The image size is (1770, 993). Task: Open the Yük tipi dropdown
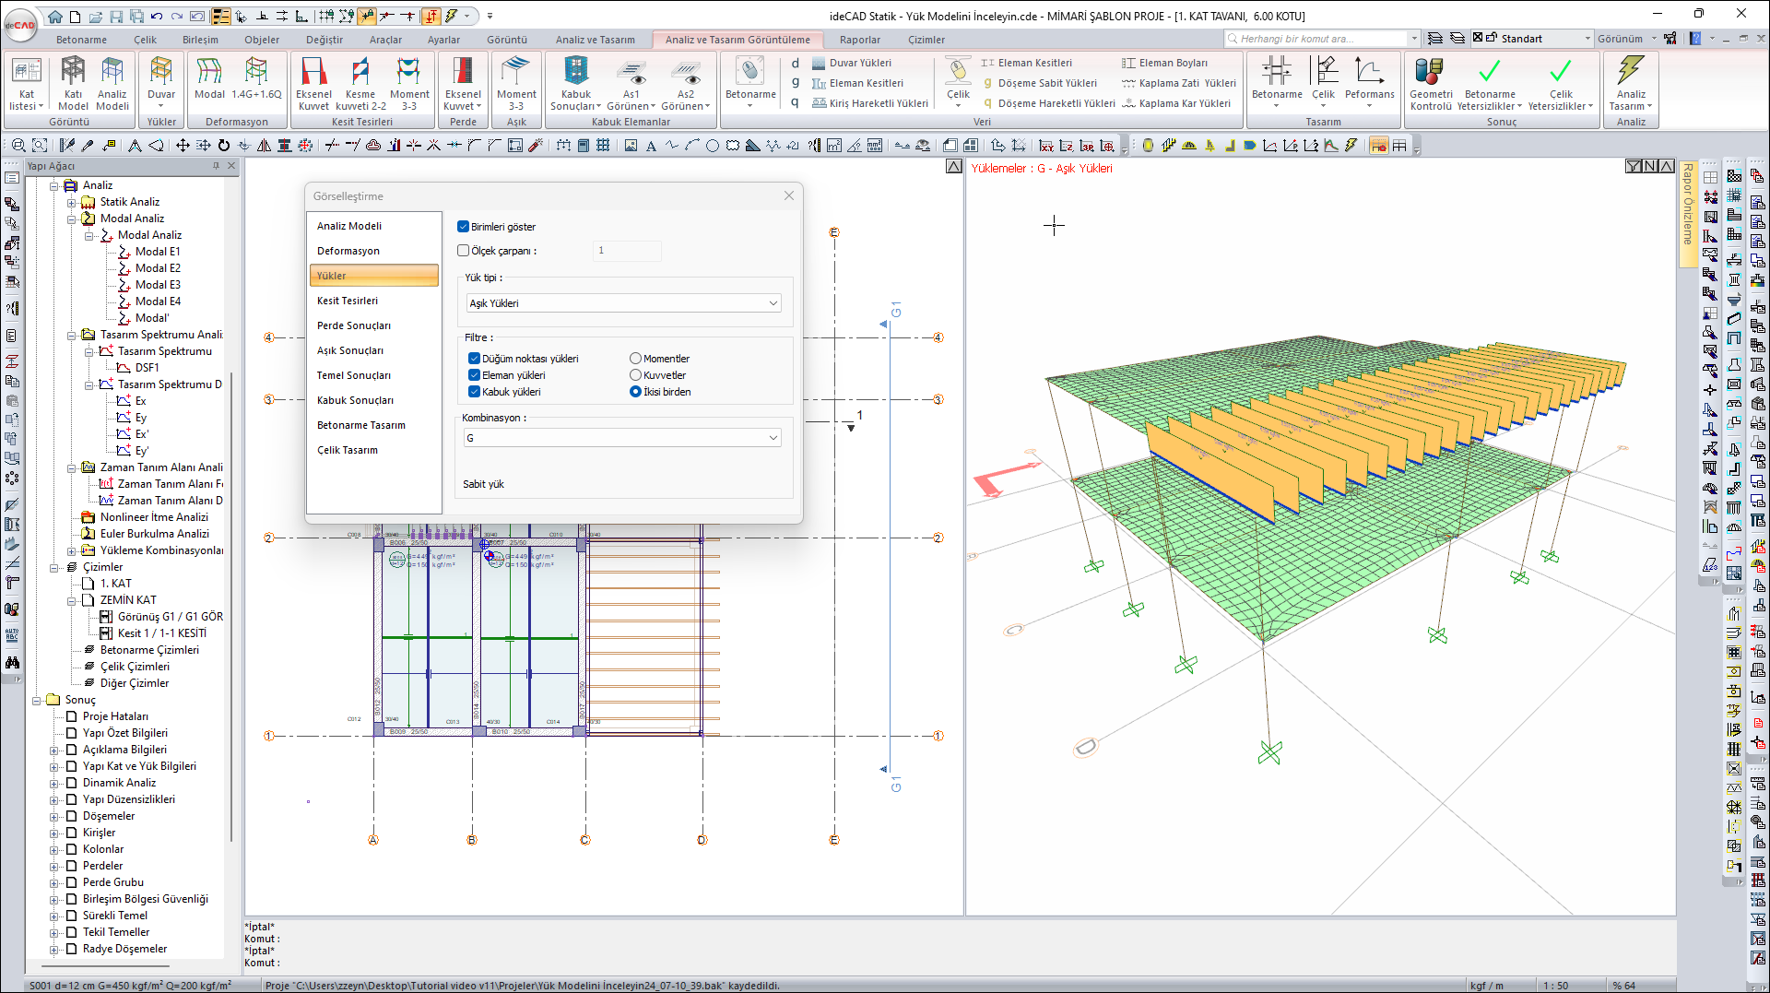pos(623,303)
